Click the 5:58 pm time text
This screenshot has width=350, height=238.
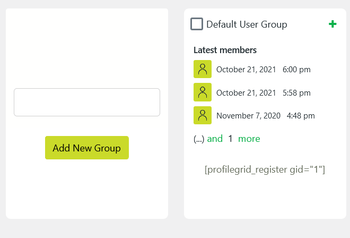[x=296, y=93]
